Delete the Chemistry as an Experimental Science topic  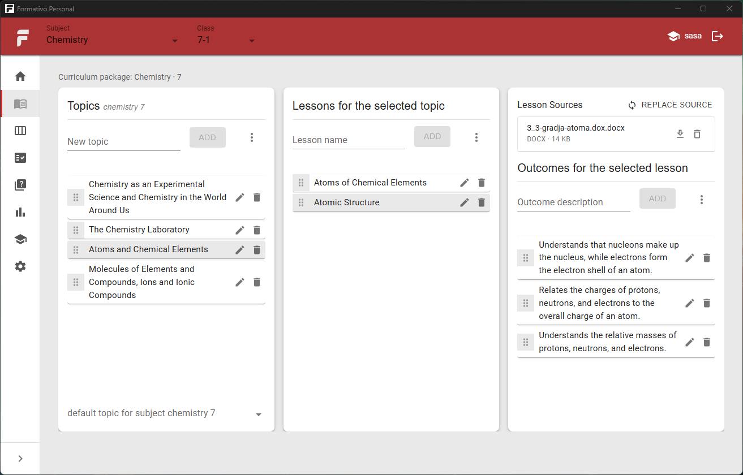[257, 197]
